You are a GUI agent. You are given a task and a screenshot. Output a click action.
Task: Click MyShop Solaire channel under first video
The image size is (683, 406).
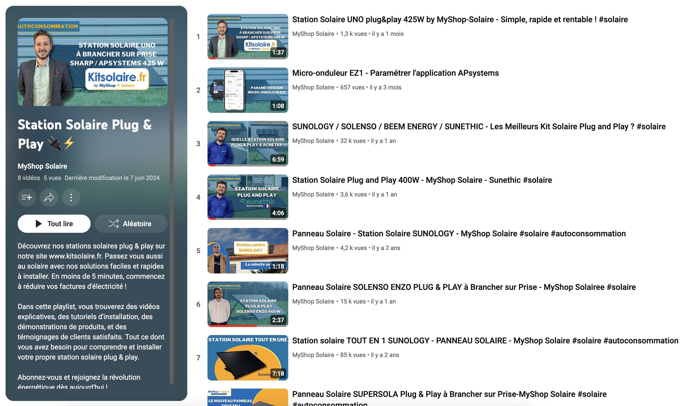click(313, 34)
